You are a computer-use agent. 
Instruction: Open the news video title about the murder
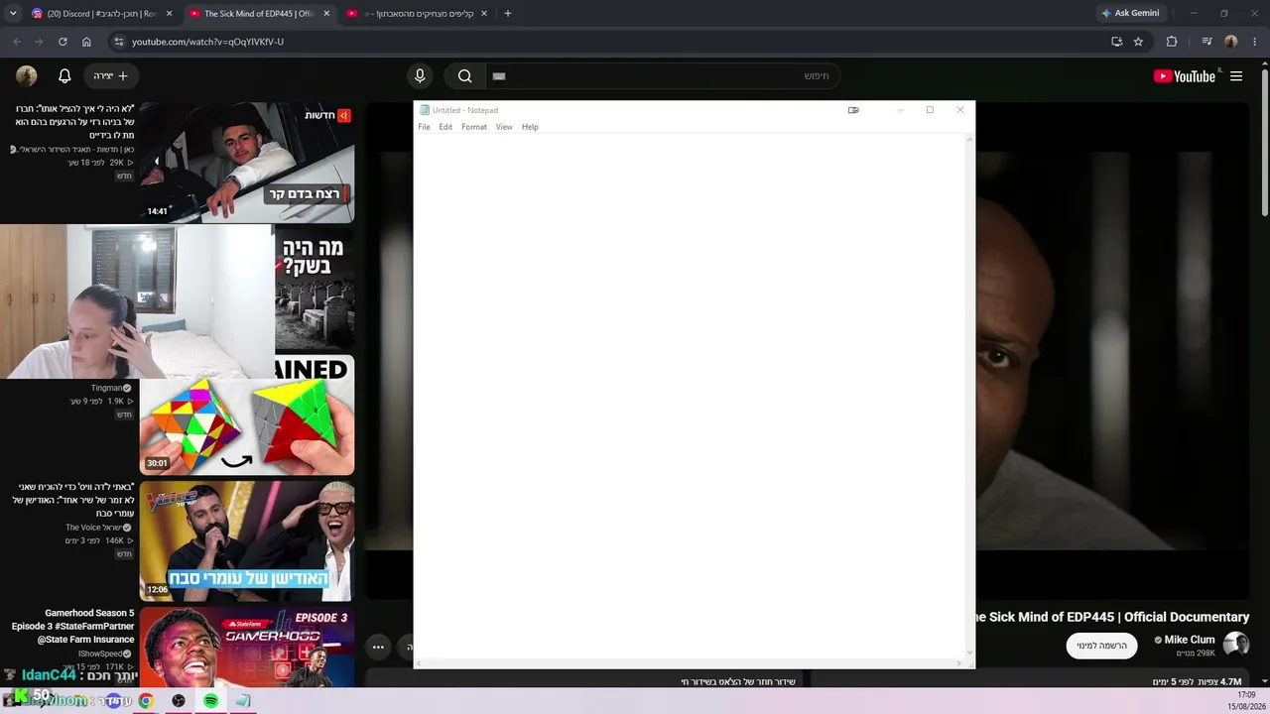[x=74, y=121]
